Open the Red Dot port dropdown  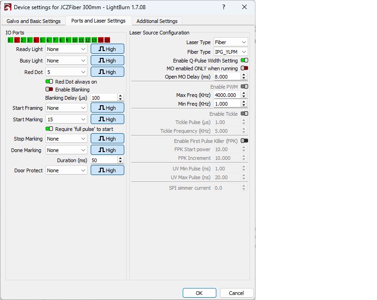[66, 72]
